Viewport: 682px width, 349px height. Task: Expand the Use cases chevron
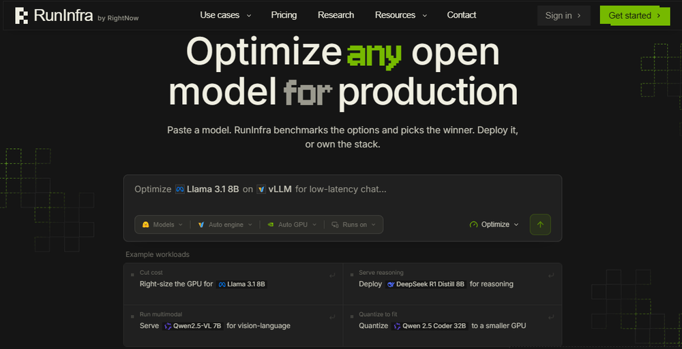point(249,16)
